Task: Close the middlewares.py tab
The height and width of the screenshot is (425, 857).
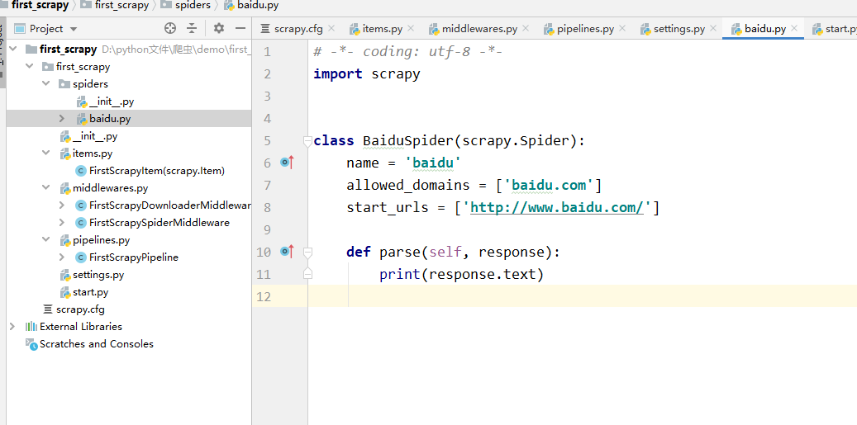Action: click(526, 28)
